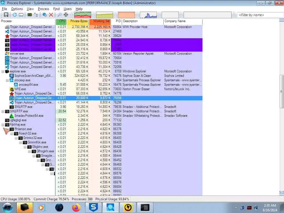Click the 2,730,396 K private bytes value
Viewport: 284px width, 213px height.
pos(80,27)
